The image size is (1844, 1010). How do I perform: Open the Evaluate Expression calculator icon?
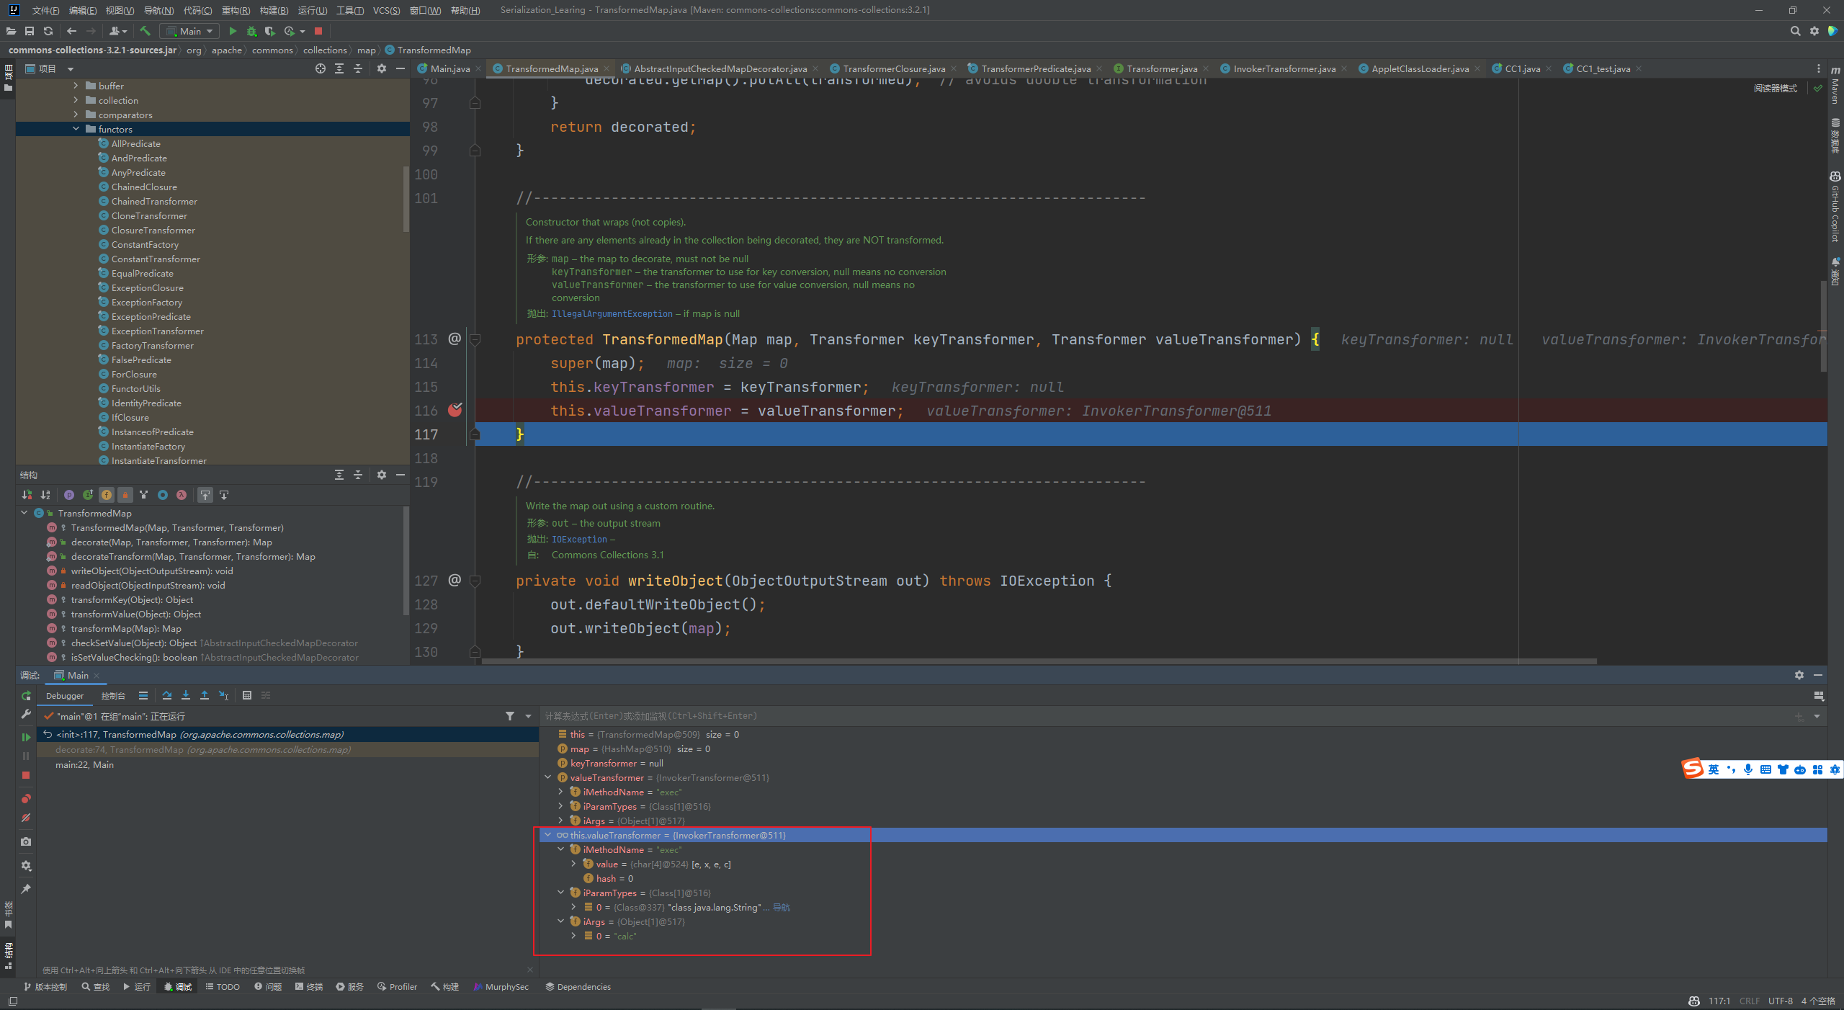click(x=247, y=695)
